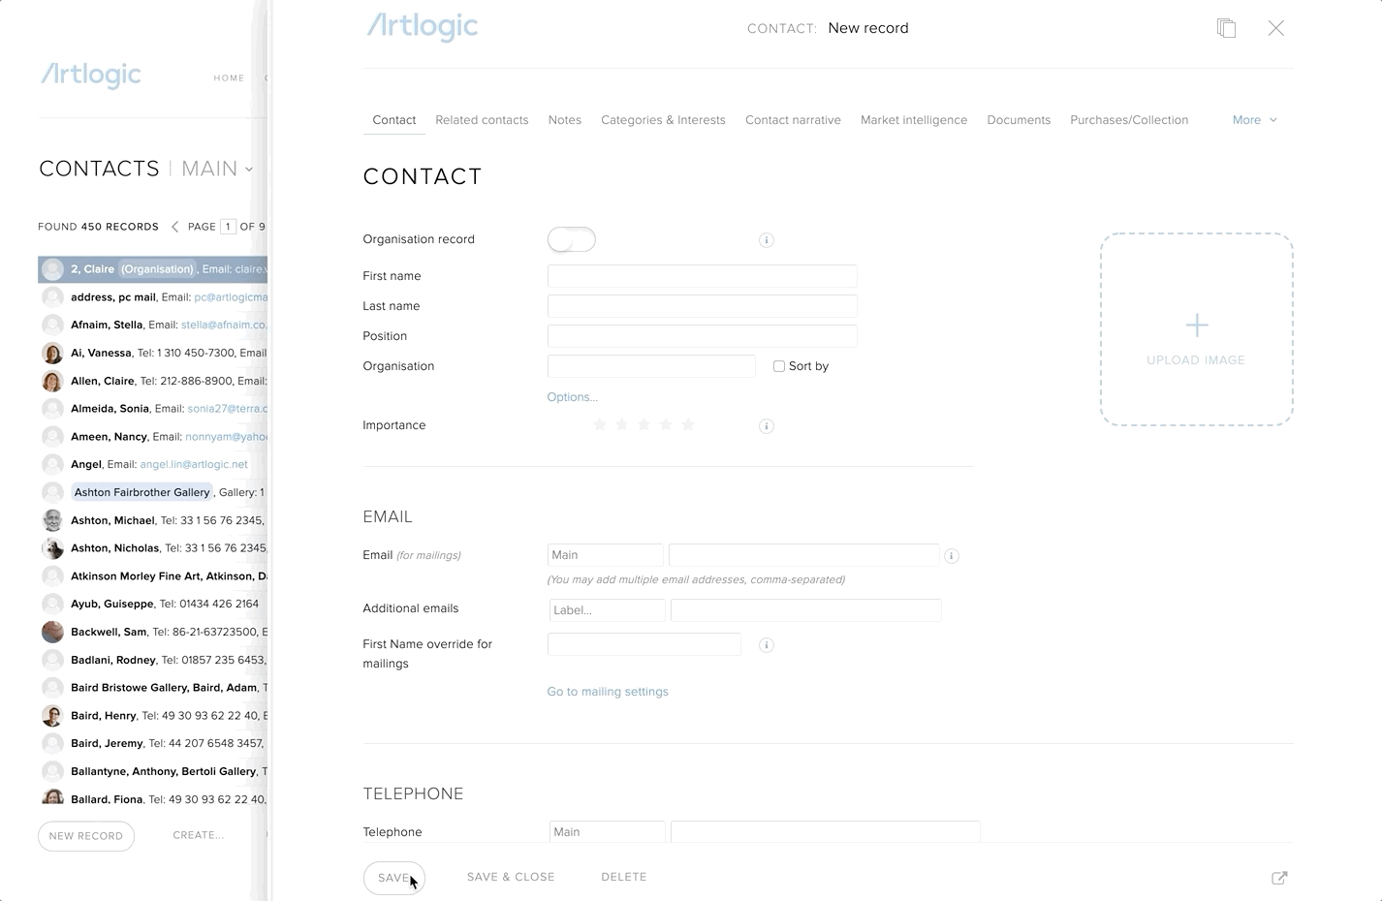Click the Save button

(394, 878)
